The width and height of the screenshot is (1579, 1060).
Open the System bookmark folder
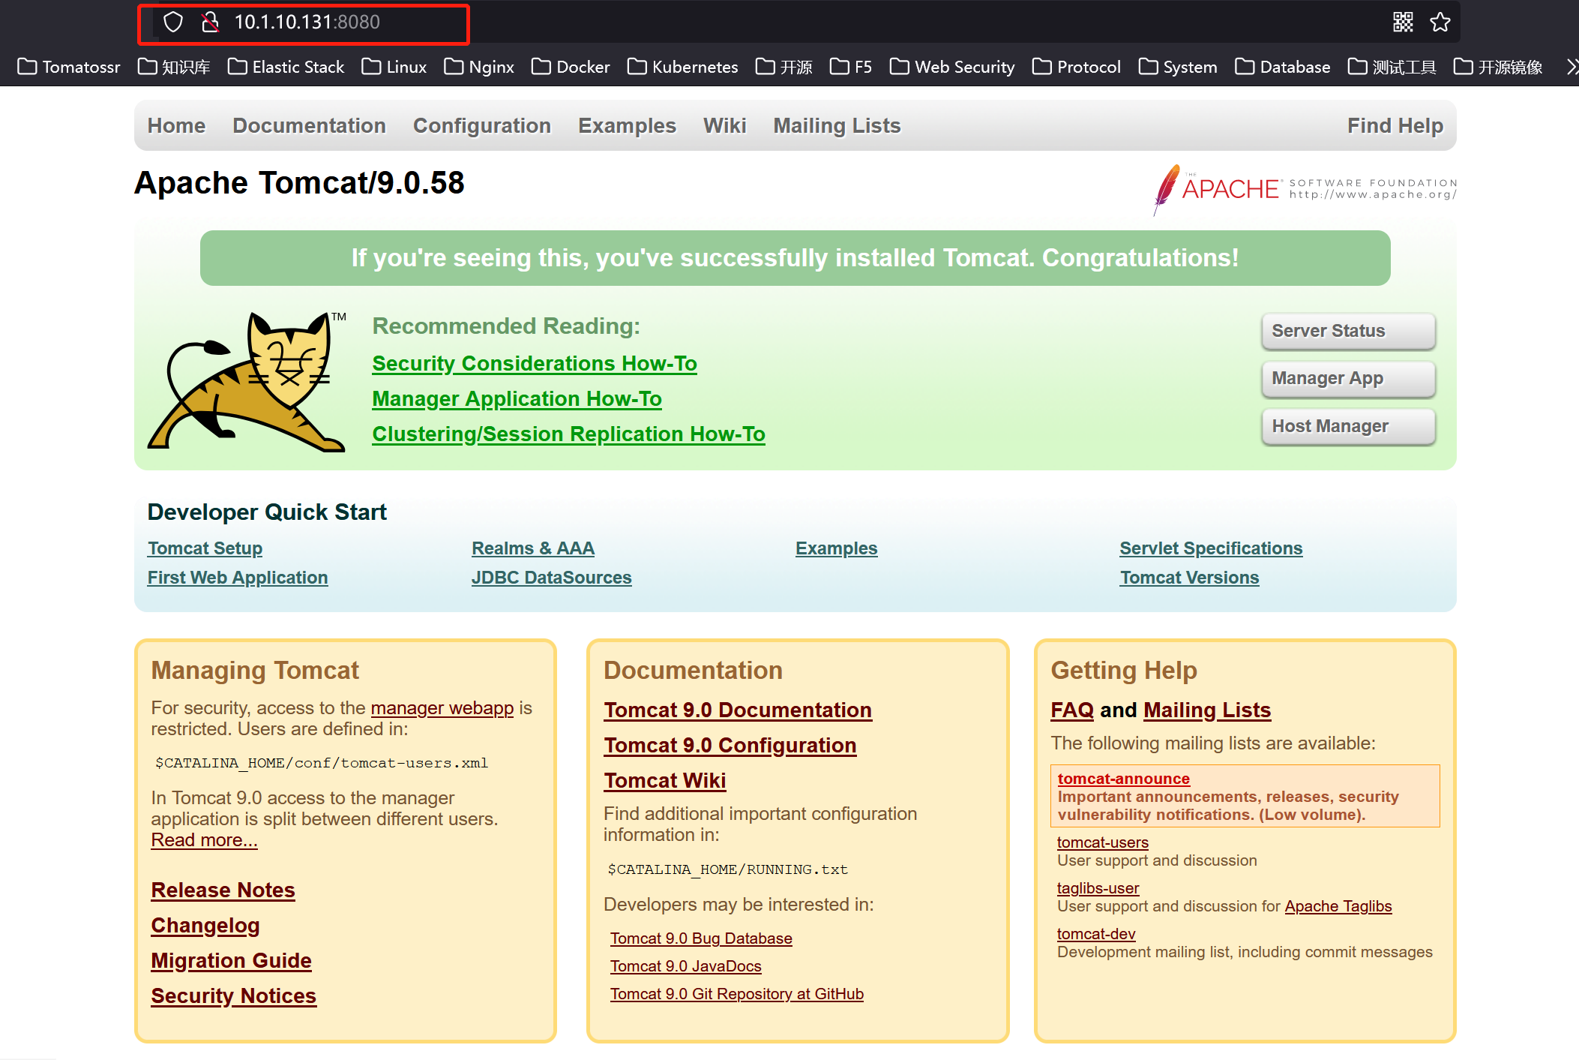[x=1178, y=67]
